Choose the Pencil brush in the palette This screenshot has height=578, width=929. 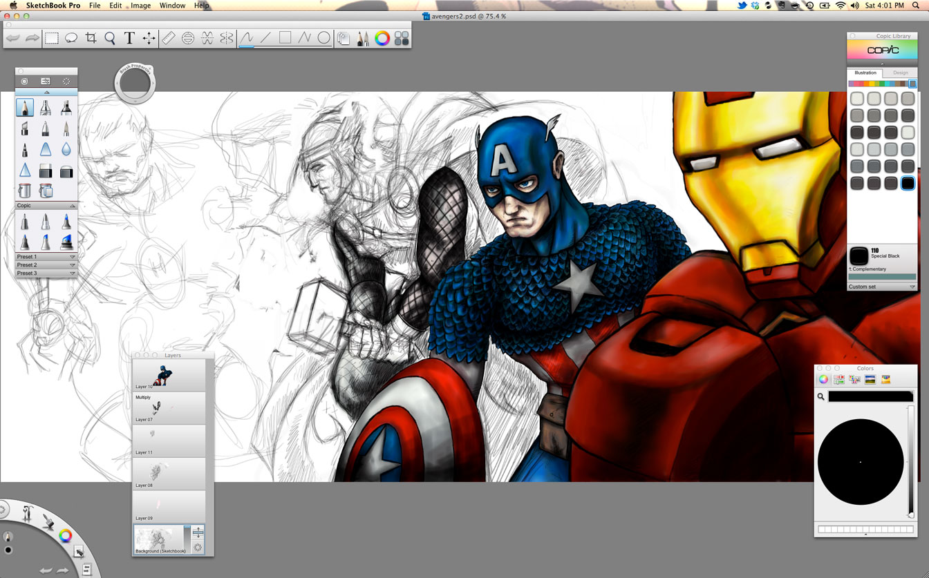click(x=25, y=108)
